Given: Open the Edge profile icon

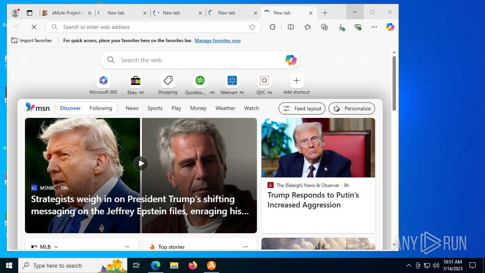Looking at the screenshot, I should [15, 13].
